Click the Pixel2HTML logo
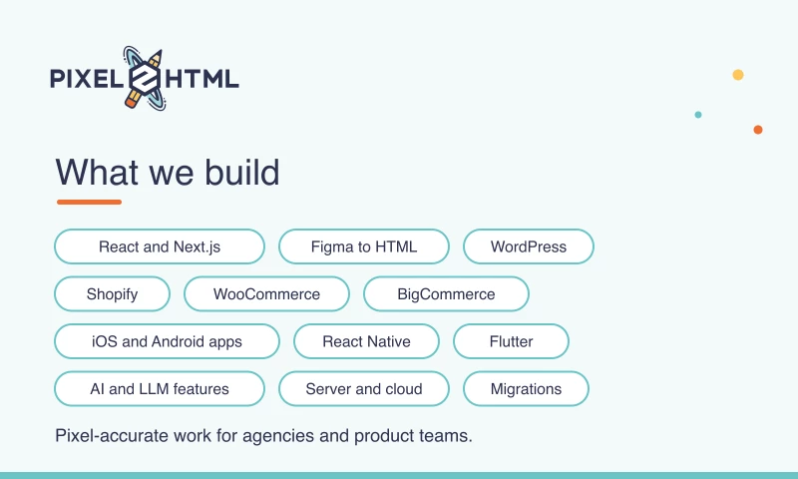The height and width of the screenshot is (479, 798). click(145, 79)
